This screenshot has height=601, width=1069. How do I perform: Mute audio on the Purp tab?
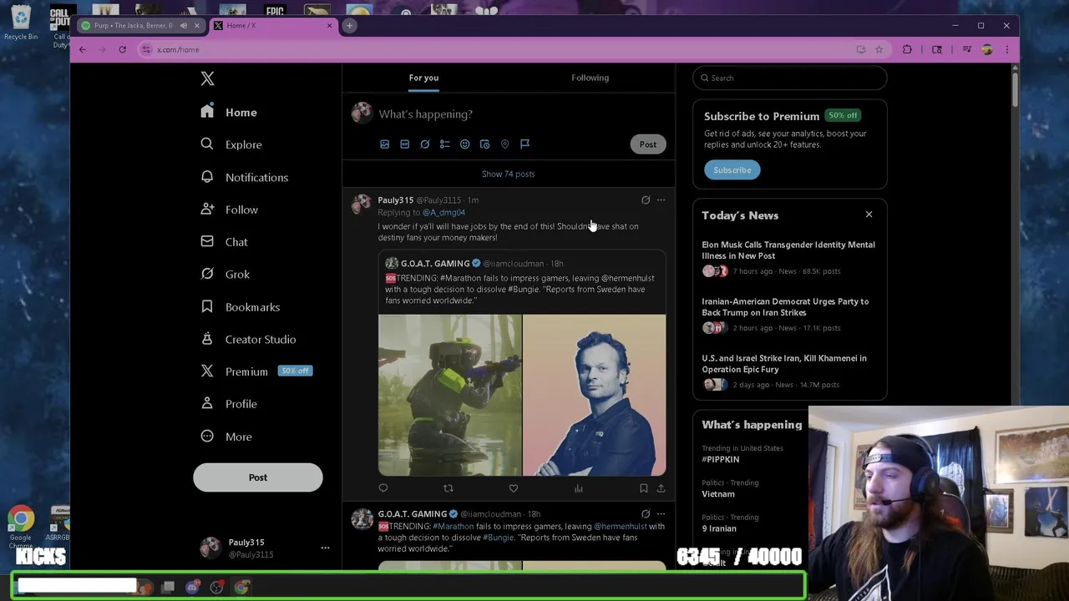pos(184,26)
